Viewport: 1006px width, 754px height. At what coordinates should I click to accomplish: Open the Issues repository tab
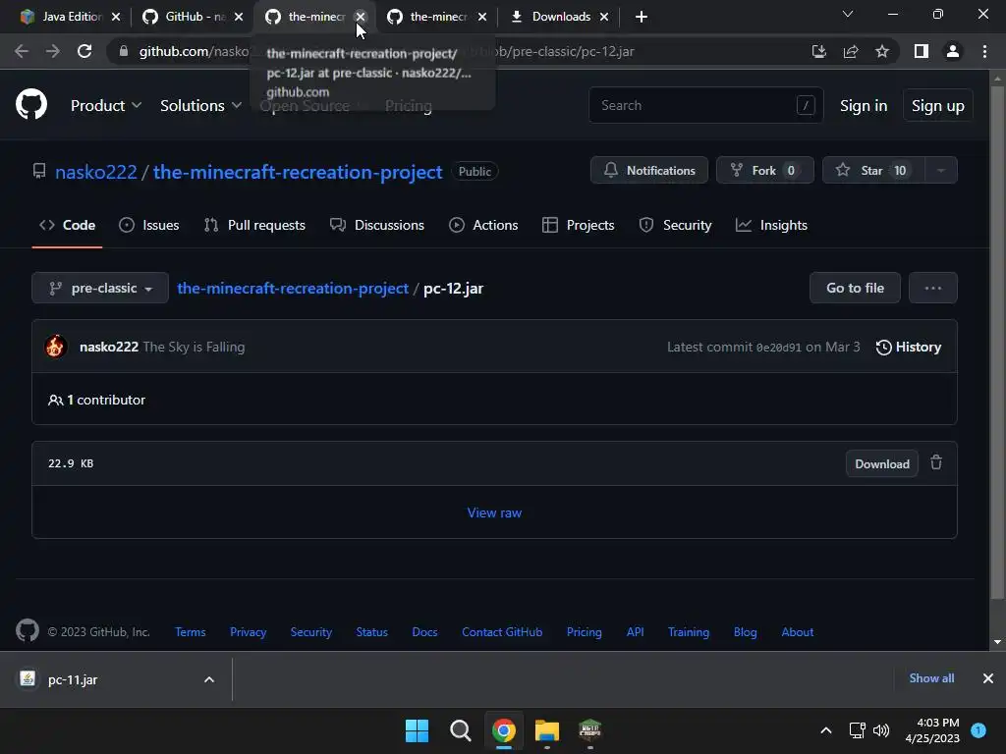coord(149,225)
